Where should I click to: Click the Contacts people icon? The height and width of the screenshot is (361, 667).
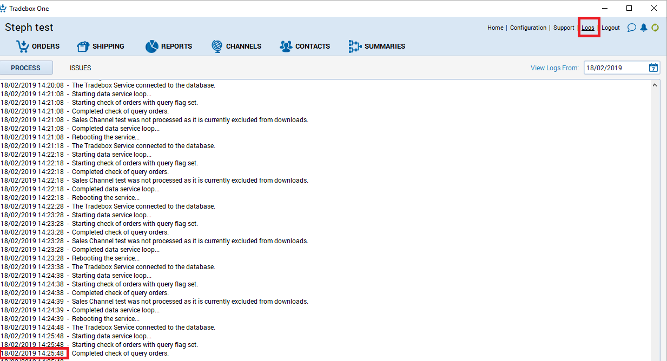286,46
